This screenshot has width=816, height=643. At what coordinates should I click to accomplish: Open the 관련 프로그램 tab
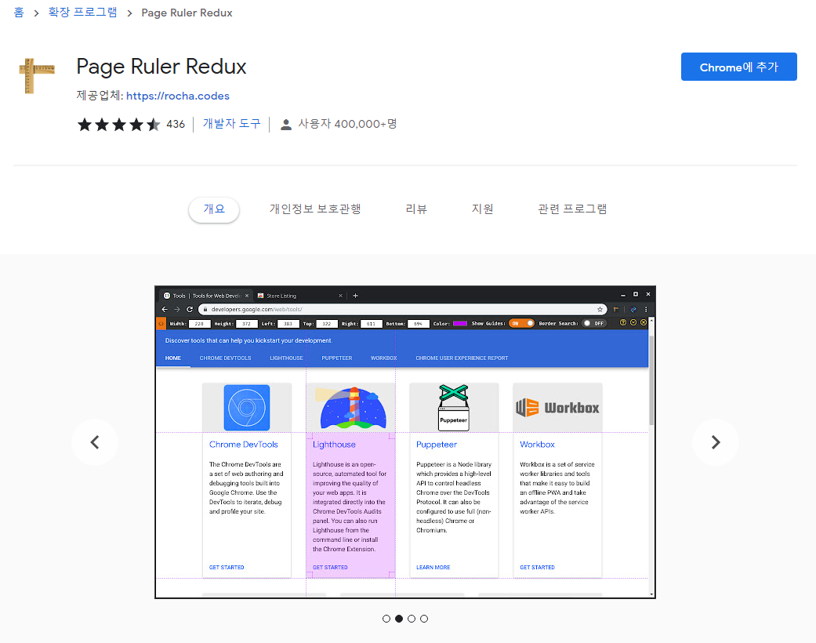(572, 209)
